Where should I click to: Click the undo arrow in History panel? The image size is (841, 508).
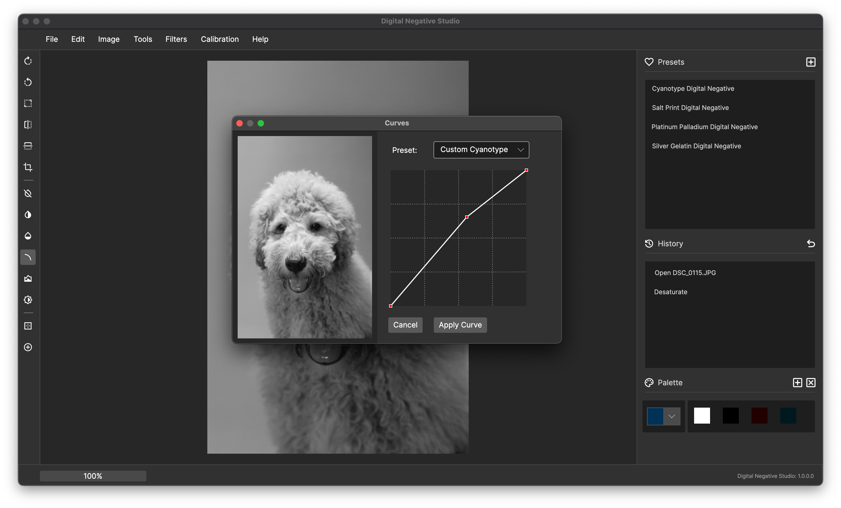[x=811, y=243]
